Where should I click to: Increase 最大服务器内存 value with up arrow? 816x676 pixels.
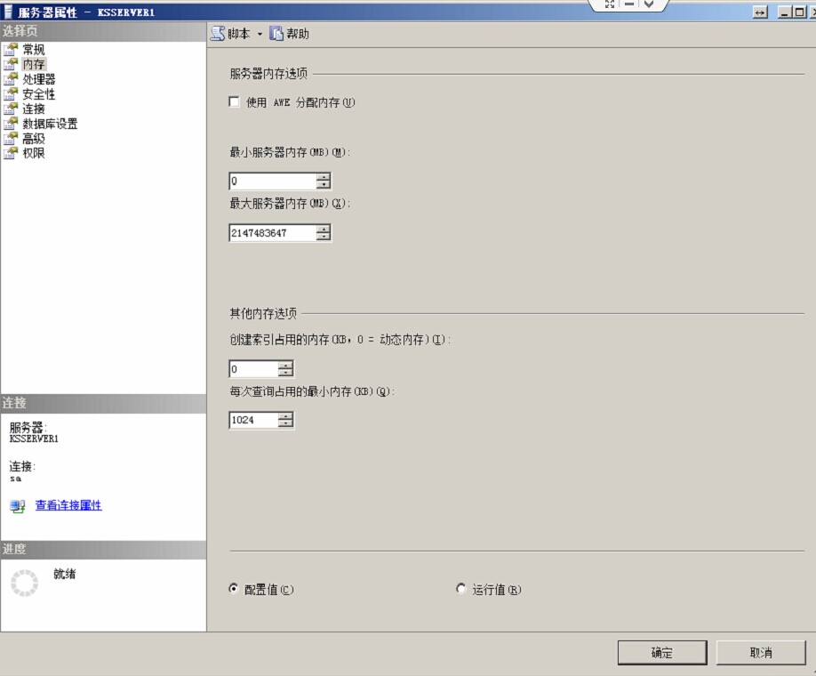point(324,229)
